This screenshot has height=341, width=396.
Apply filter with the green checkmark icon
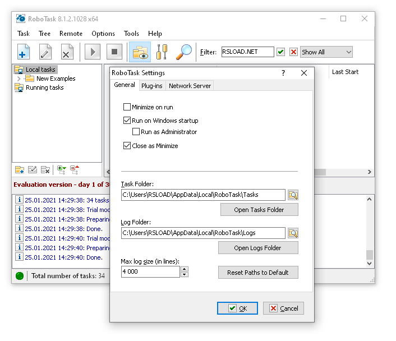281,52
